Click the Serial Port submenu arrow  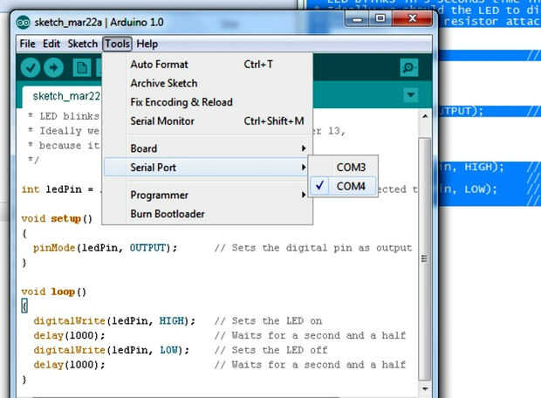tap(304, 168)
